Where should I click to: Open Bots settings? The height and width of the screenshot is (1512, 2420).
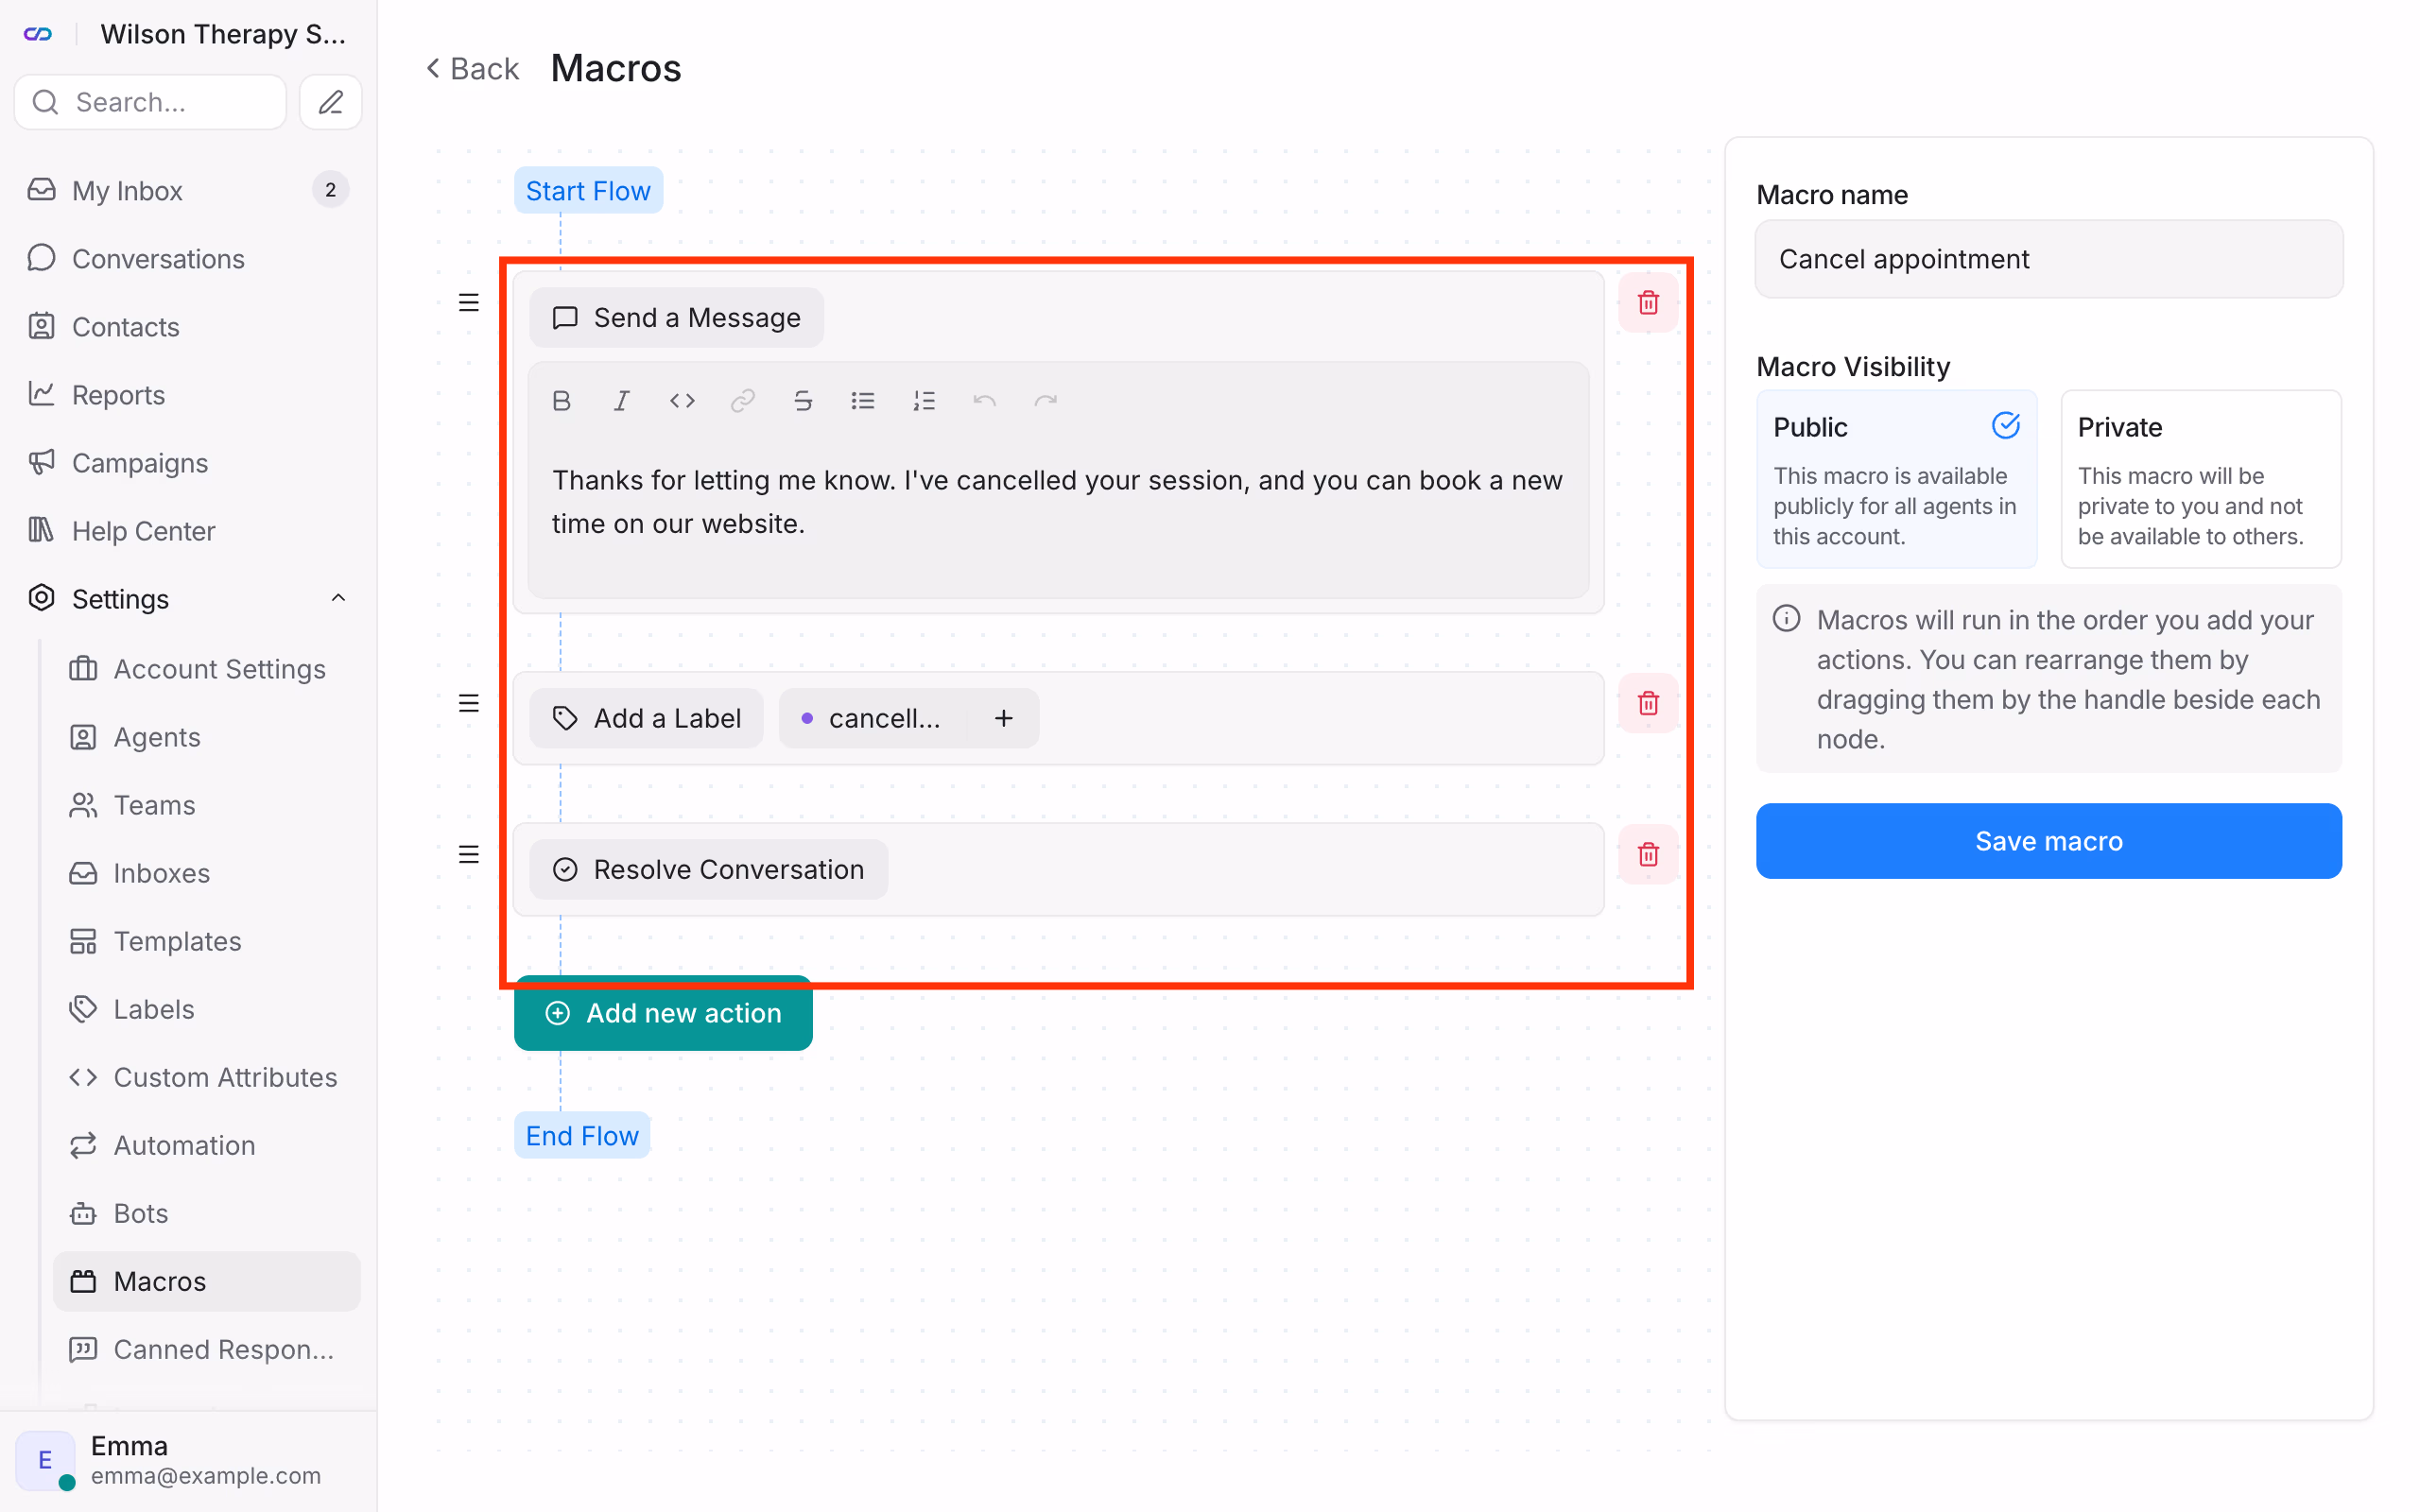pos(207,1213)
